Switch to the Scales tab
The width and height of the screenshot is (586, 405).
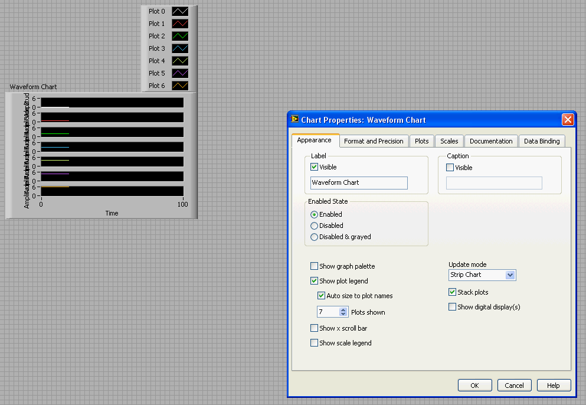click(449, 141)
